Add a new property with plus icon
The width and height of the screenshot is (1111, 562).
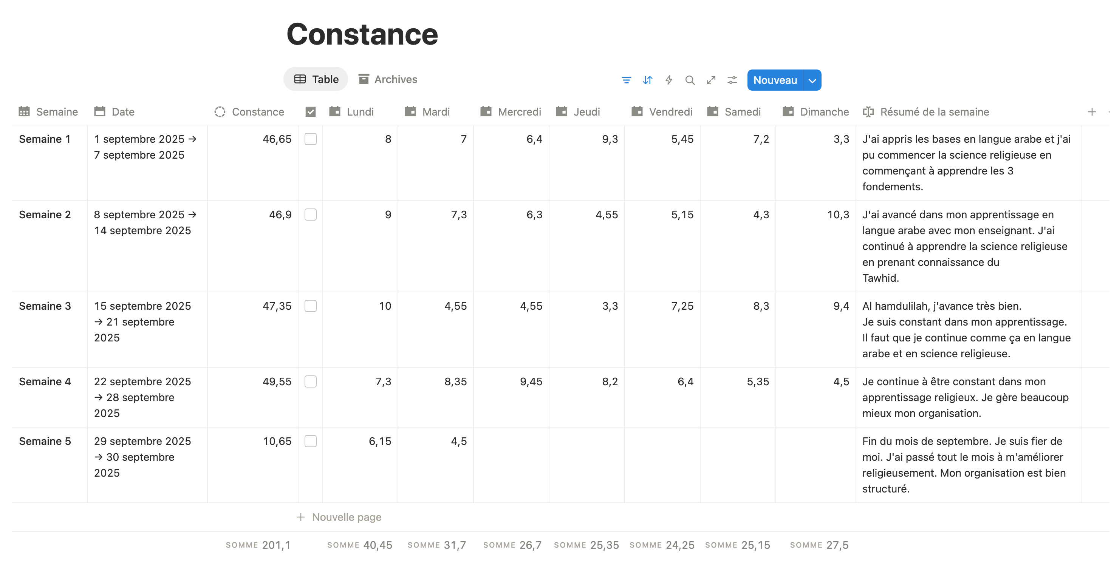tap(1092, 112)
